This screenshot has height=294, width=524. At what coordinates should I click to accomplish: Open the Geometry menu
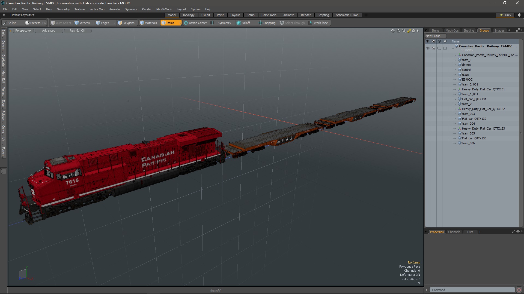63,9
